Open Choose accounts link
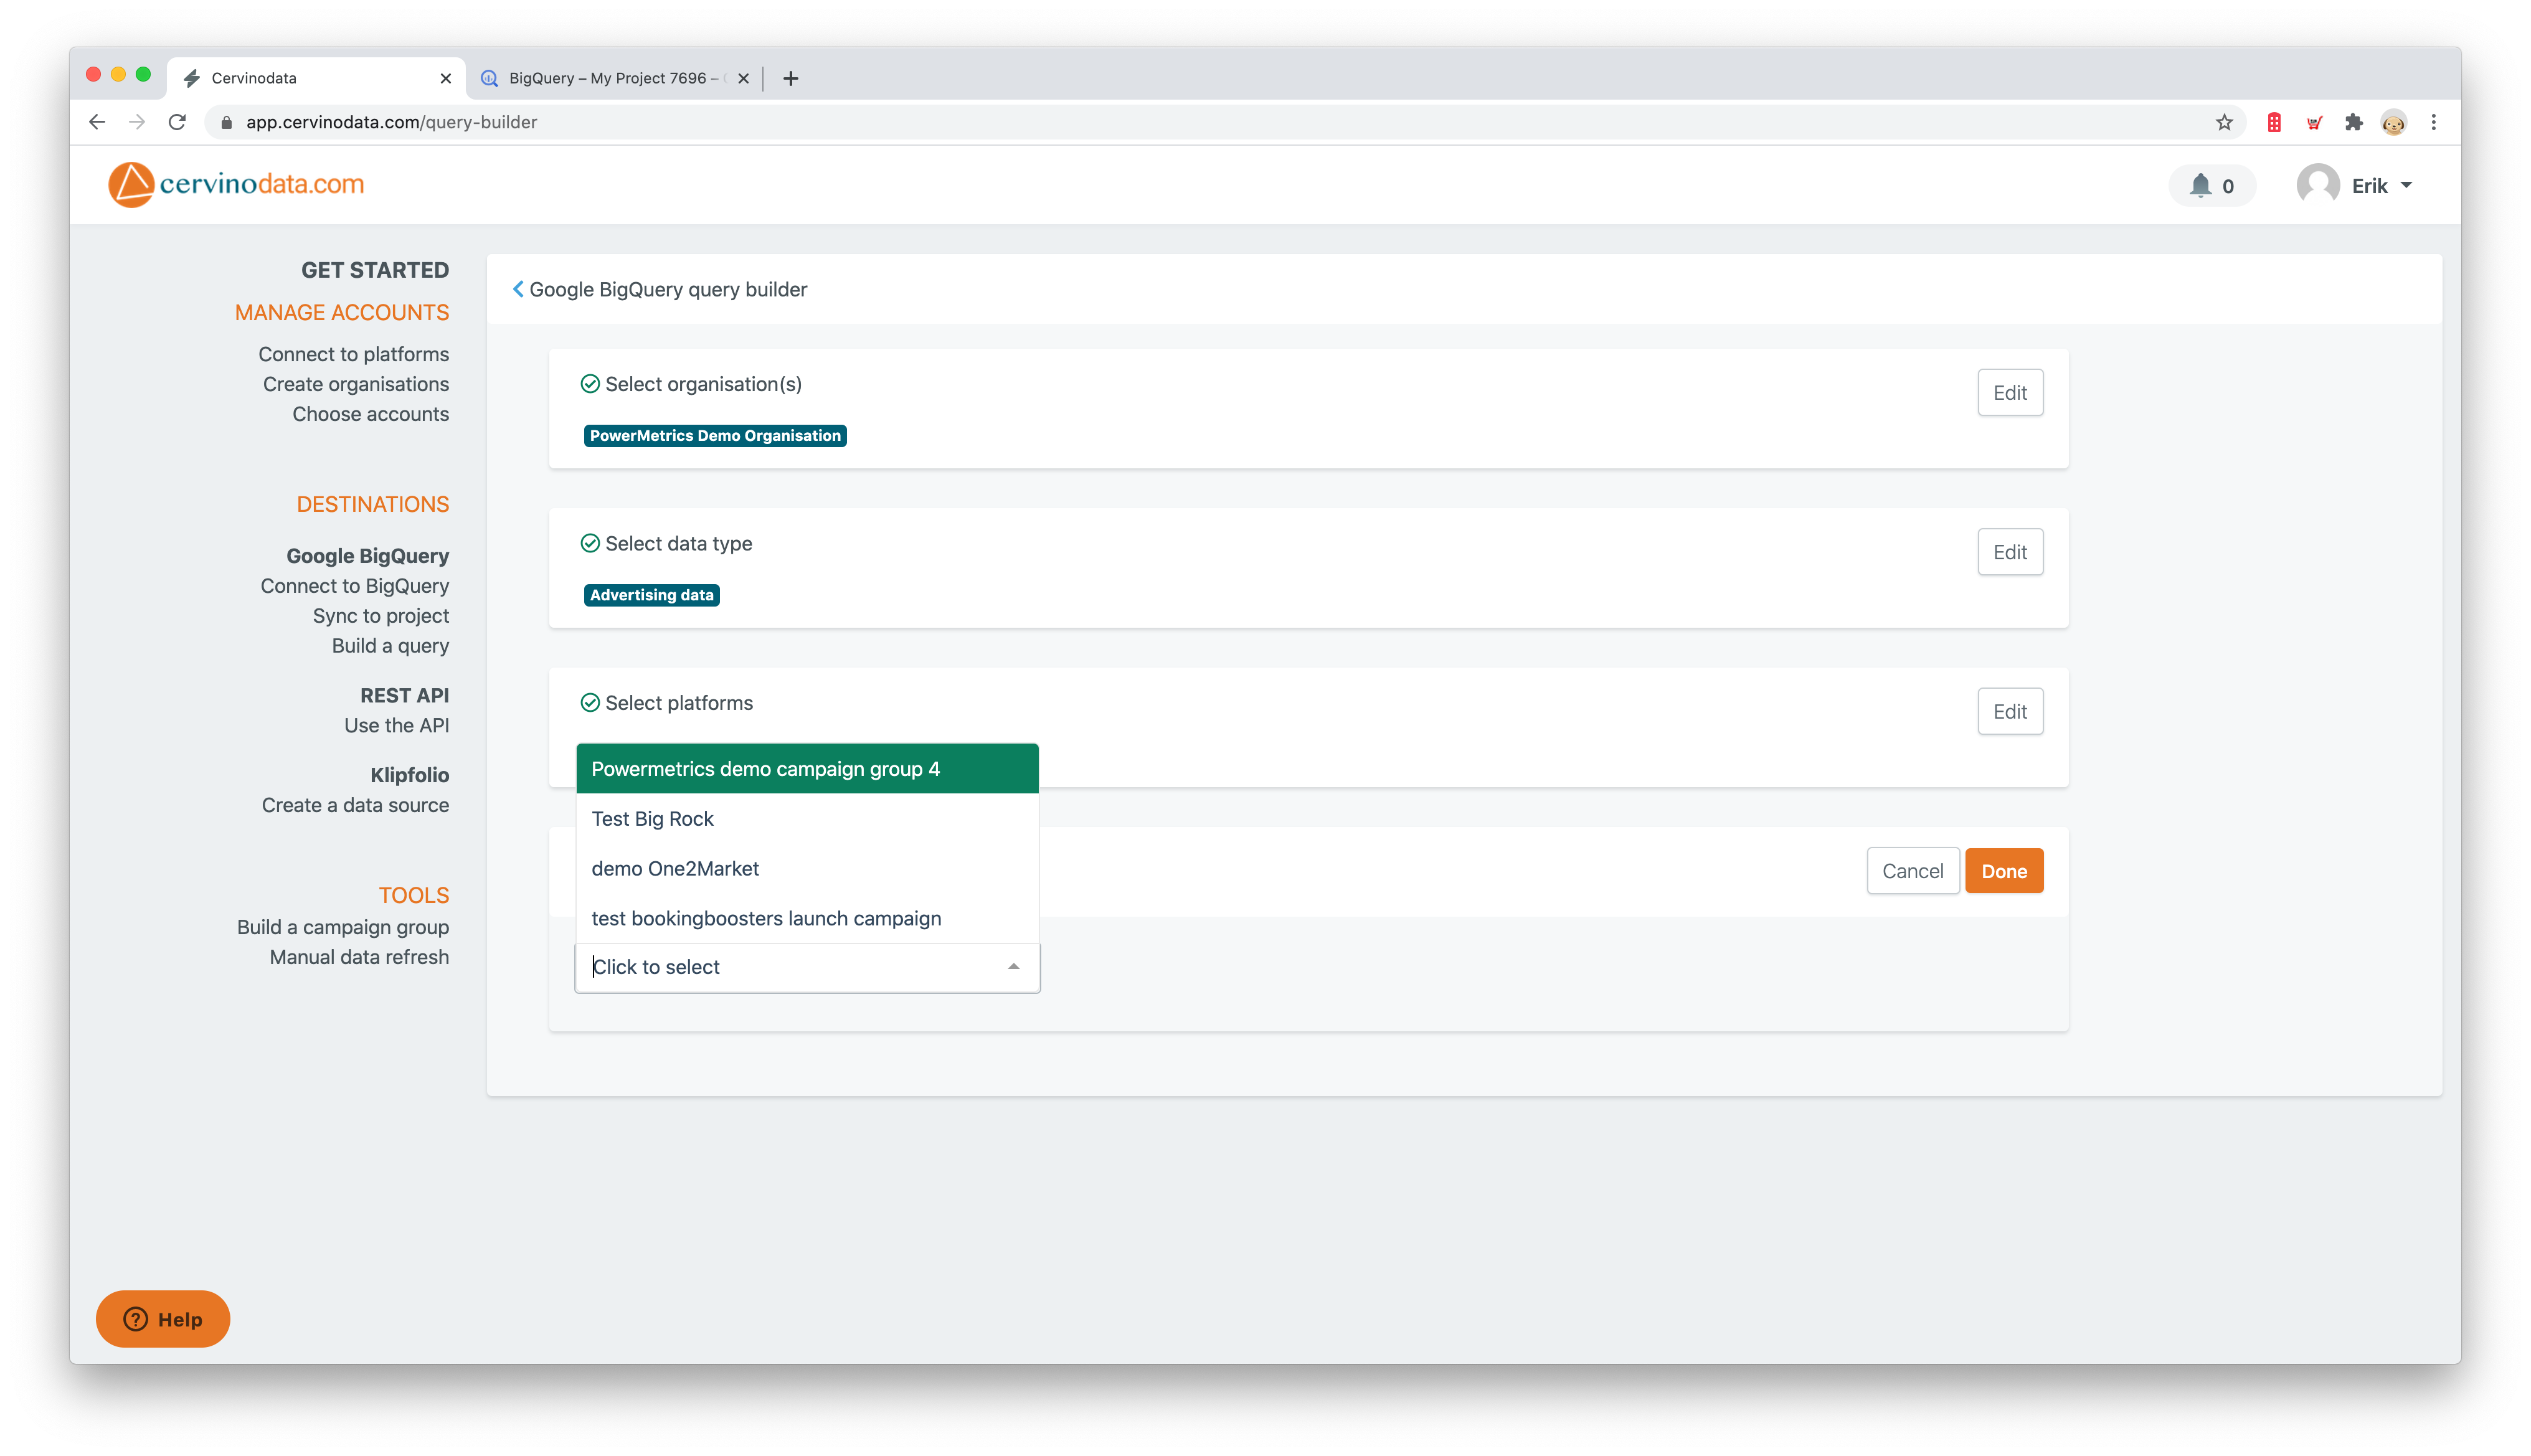Image resolution: width=2531 pixels, height=1456 pixels. pyautogui.click(x=370, y=414)
